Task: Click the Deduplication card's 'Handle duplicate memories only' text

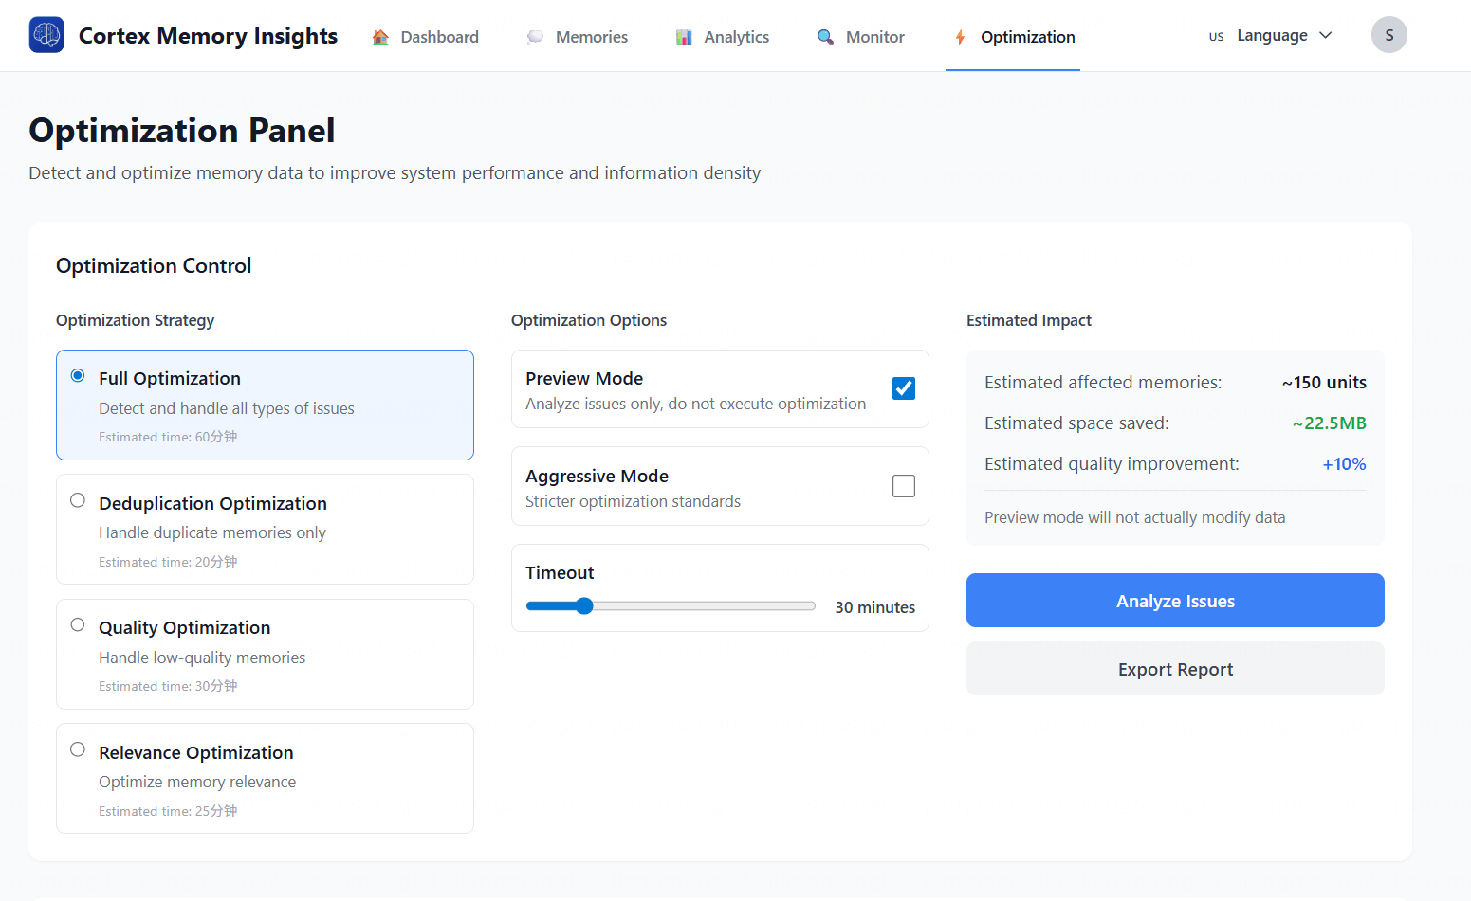Action: click(x=212, y=532)
